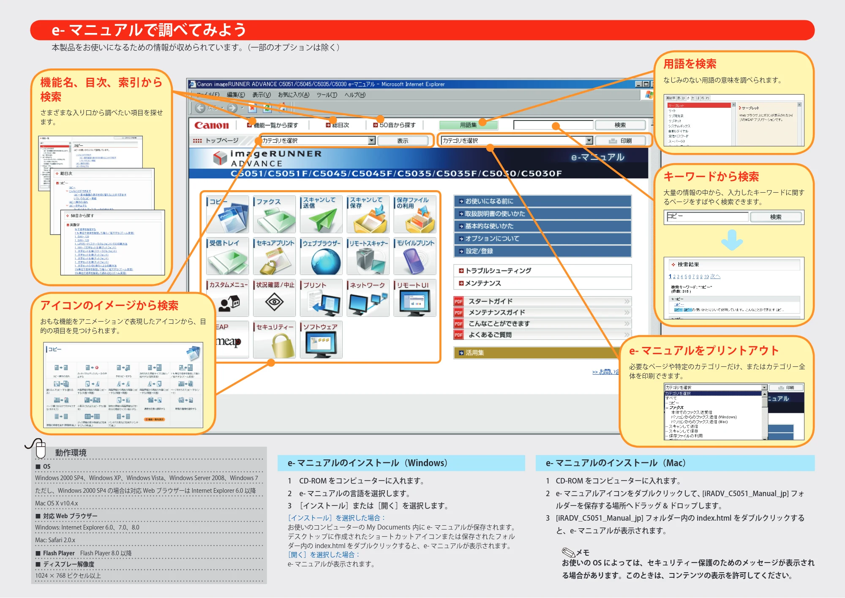
Task: Open the 保存ファイルの利用 icon
Action: [x=415, y=214]
